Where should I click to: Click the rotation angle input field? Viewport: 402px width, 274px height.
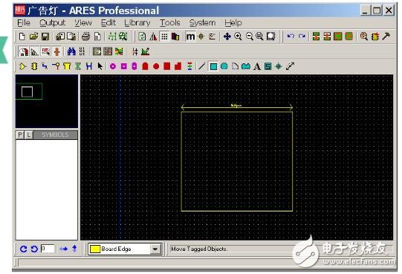(48, 249)
